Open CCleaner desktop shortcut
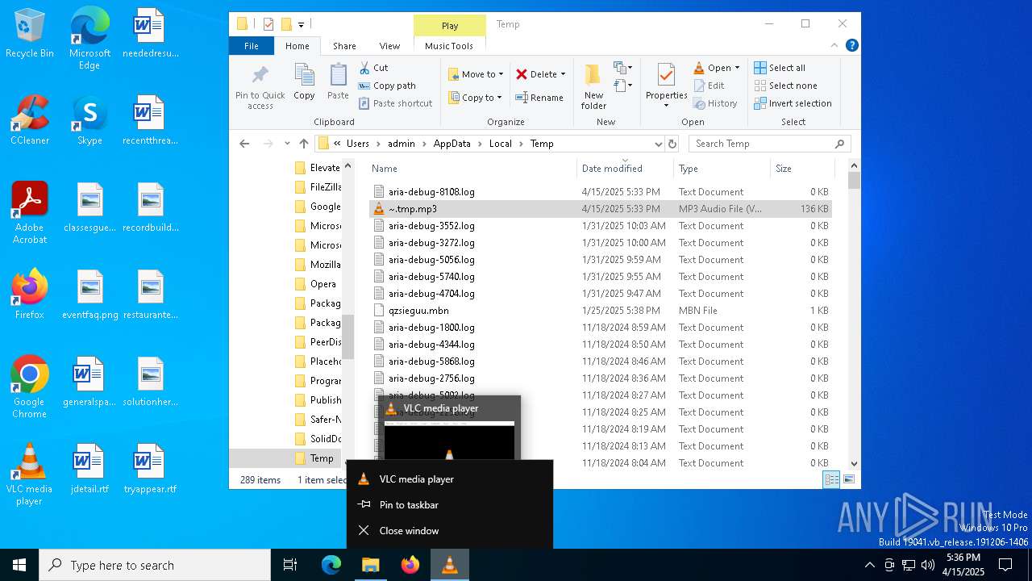The width and height of the screenshot is (1032, 581). point(30,119)
